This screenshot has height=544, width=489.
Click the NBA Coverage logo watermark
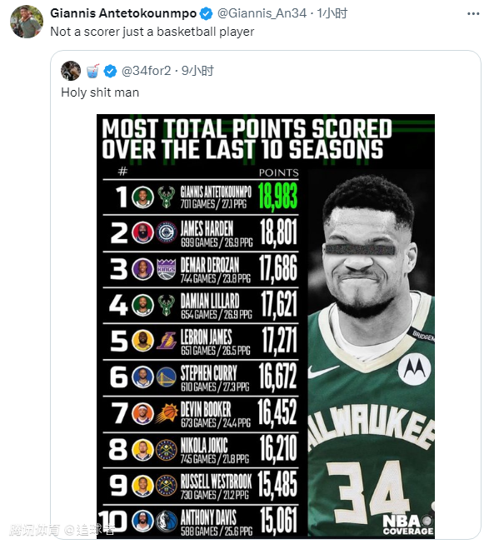point(408,524)
